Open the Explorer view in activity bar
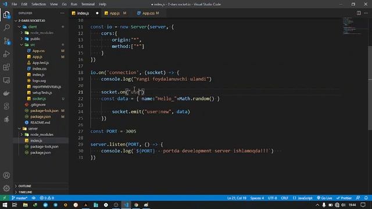The height and width of the screenshot is (209, 372). (6, 15)
